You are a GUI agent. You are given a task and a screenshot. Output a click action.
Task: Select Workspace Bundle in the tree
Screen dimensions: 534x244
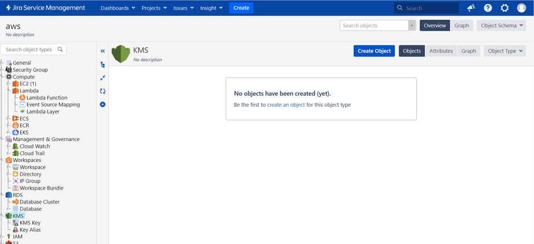(x=42, y=188)
